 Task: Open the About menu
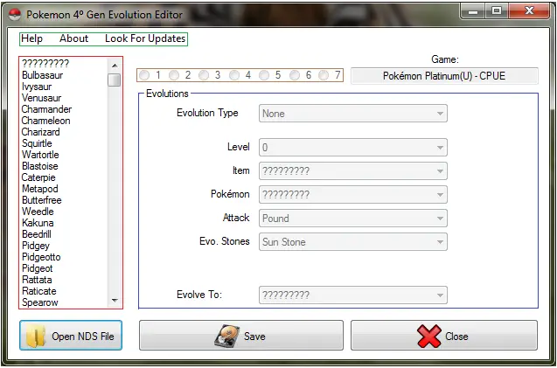coord(73,38)
